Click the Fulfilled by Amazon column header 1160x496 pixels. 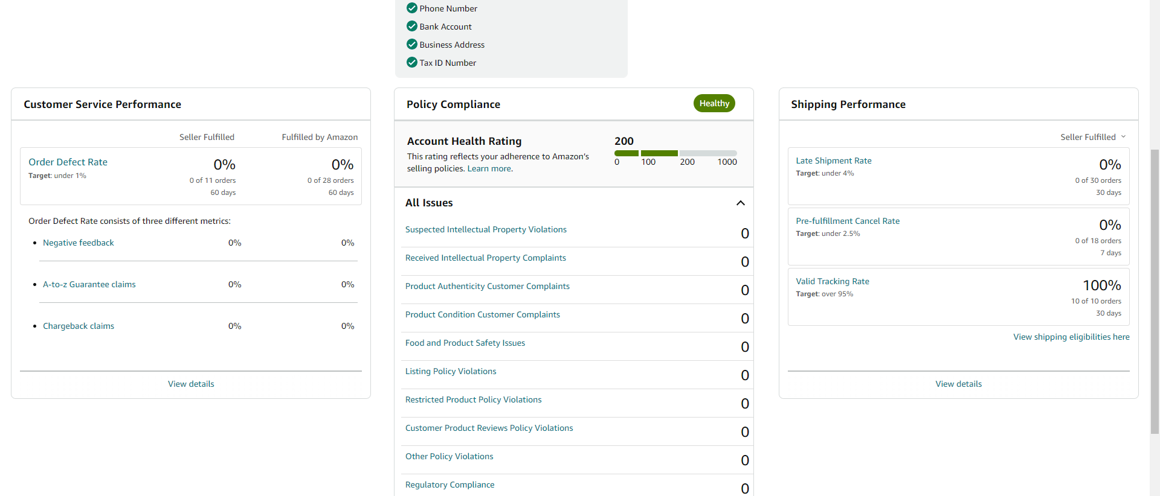click(320, 137)
